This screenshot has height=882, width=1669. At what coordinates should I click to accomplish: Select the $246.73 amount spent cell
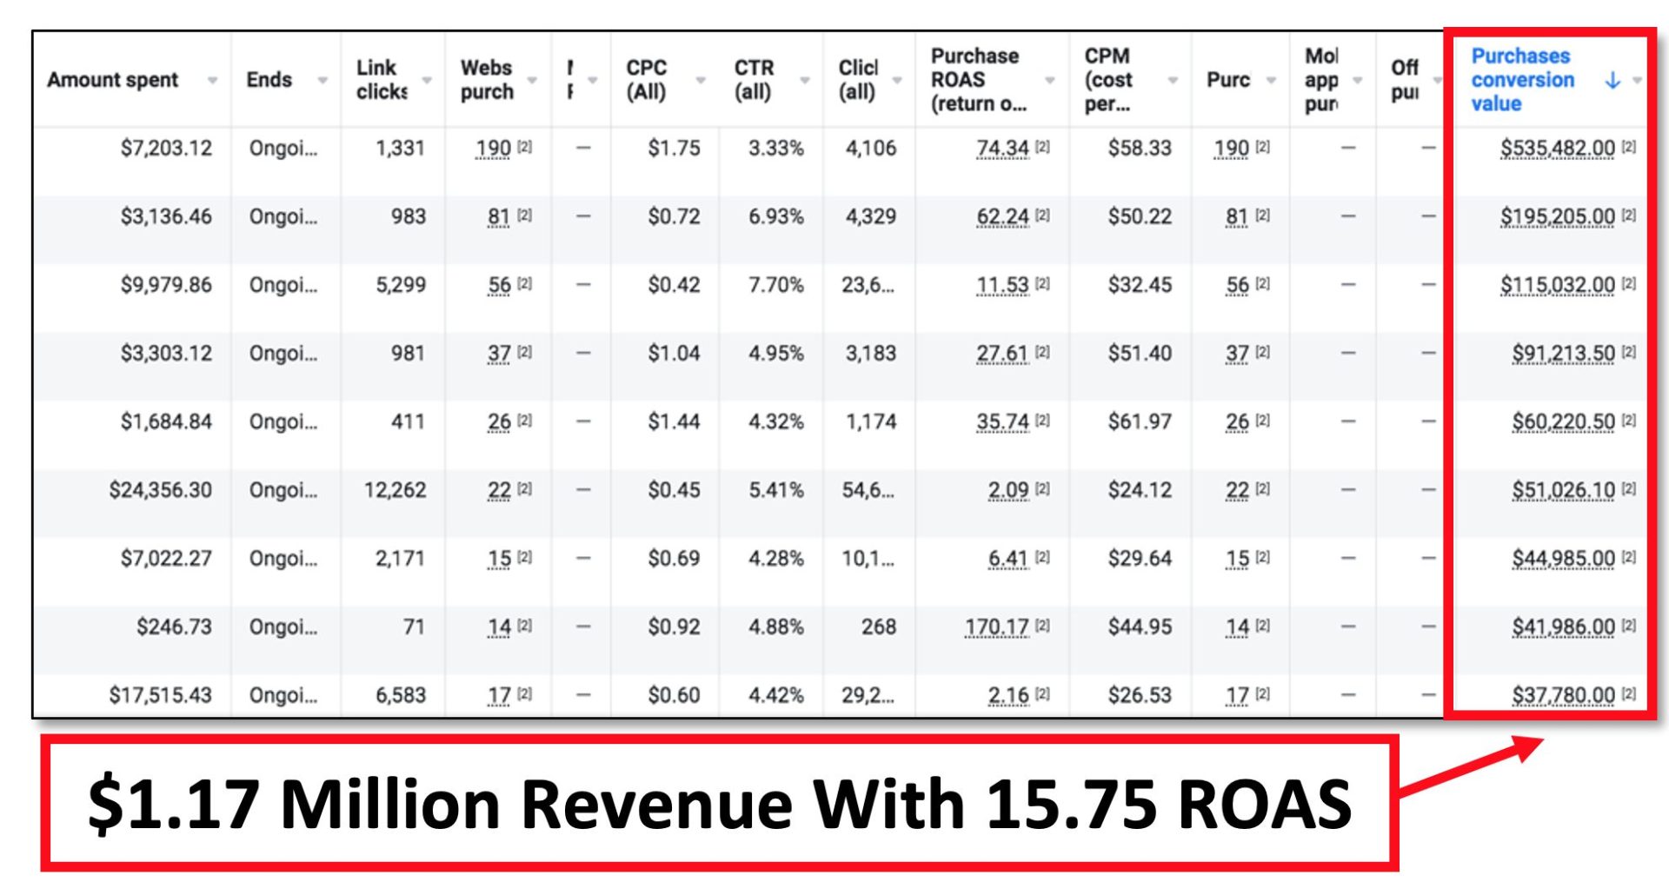174,627
